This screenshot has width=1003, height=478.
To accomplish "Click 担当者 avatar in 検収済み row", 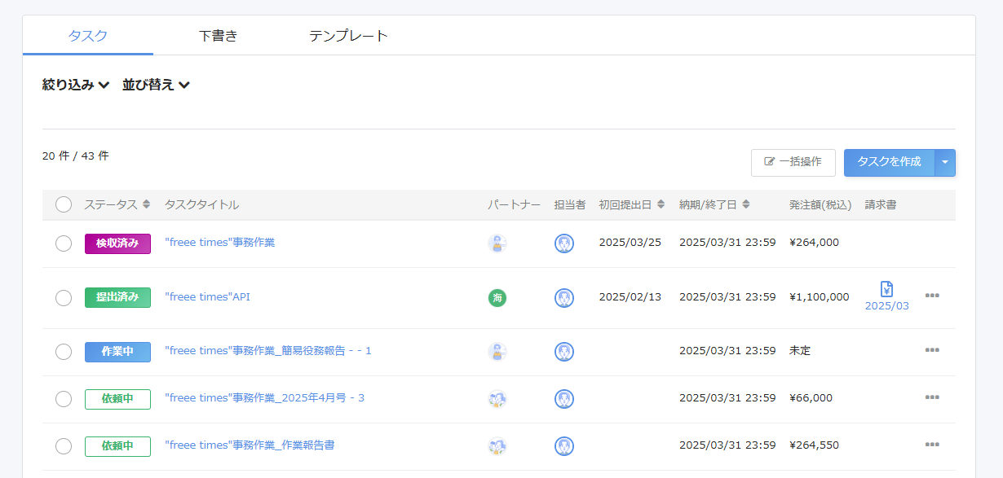I will pyautogui.click(x=564, y=243).
